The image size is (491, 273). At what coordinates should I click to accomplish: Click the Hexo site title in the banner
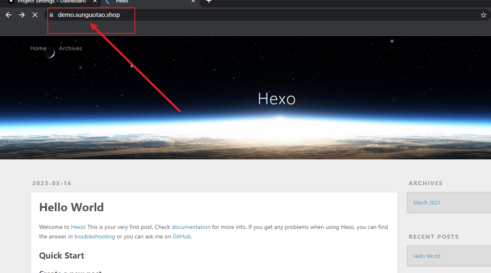coord(276,99)
